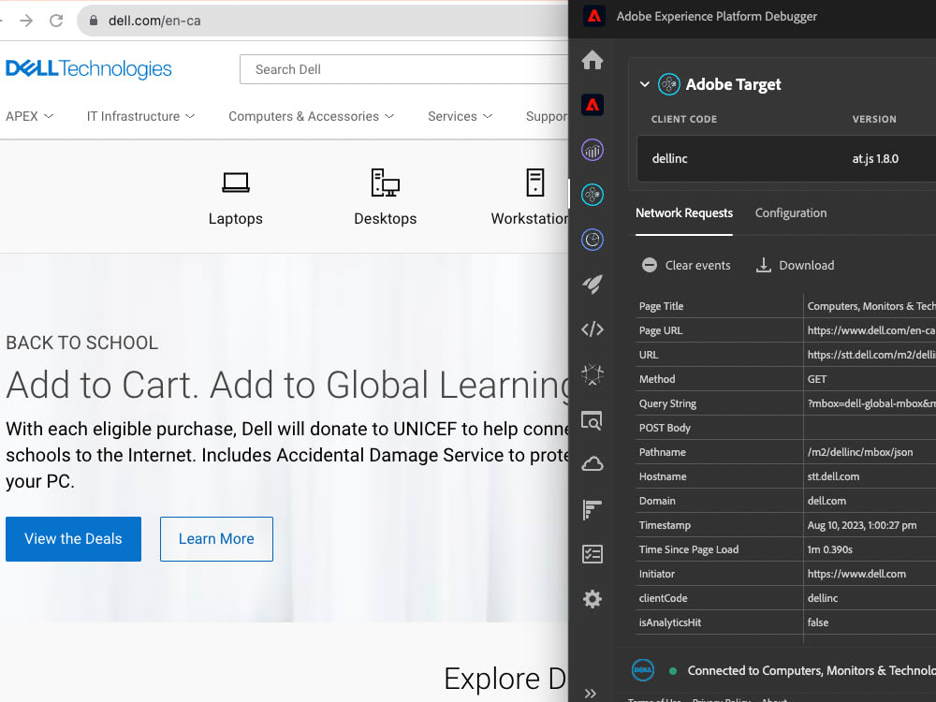This screenshot has width=936, height=702.
Task: Collapse the Adobe Target section chevron
Action: 644,83
